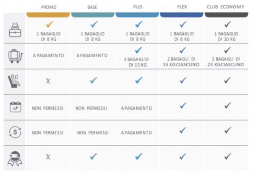Image resolution: width=254 pixels, height=175 pixels.
Task: Click the PLUS 1 BAGAGLIO DI 15 KG cell
Action: coord(137,61)
